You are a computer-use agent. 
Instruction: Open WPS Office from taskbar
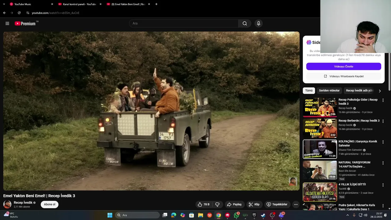(x=210, y=215)
